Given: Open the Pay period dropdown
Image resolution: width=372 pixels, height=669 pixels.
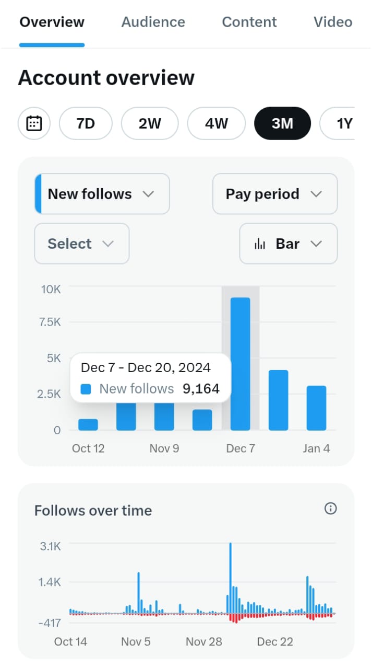Looking at the screenshot, I should [274, 194].
